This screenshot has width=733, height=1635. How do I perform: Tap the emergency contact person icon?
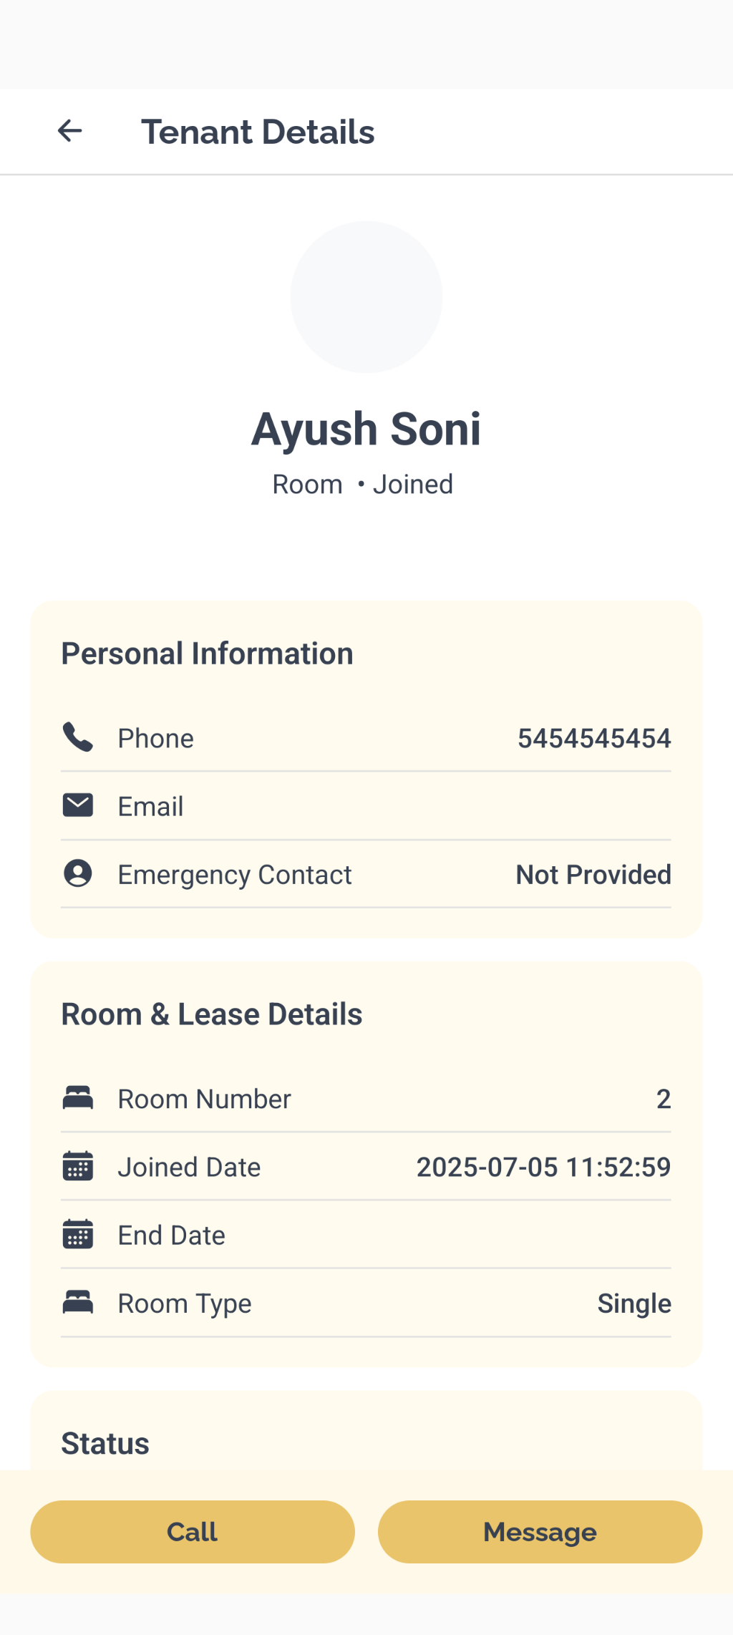click(x=77, y=873)
